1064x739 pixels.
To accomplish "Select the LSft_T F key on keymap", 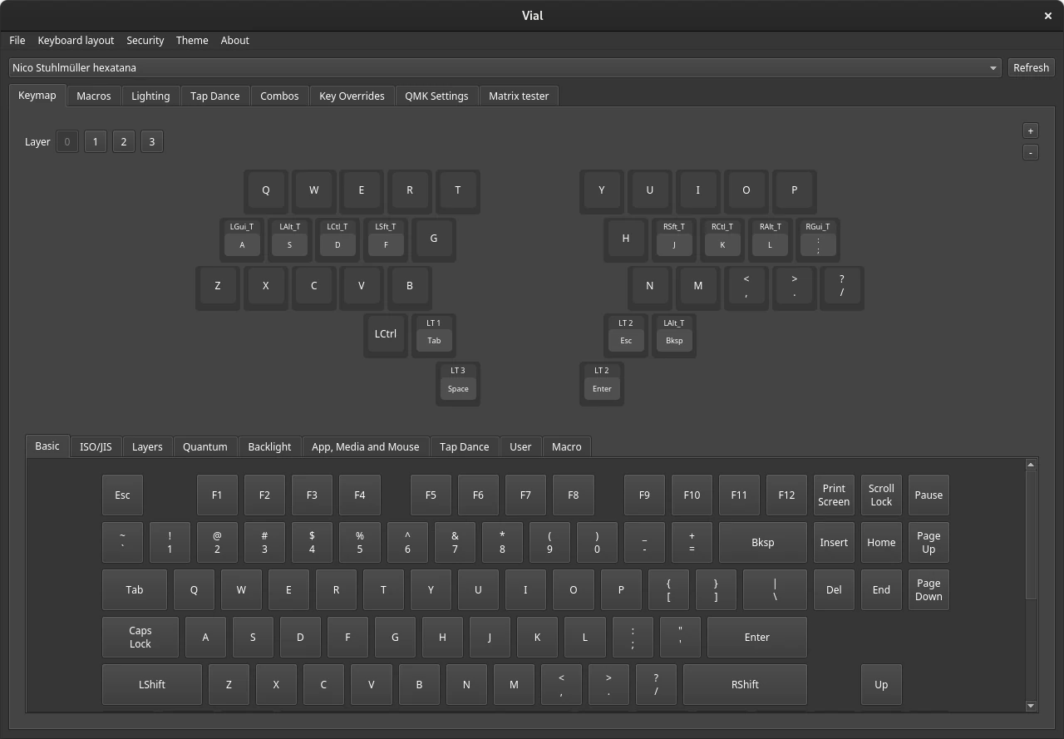I will pyautogui.click(x=386, y=239).
